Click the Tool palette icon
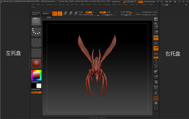The image size is (189, 119). (x=163, y=5)
